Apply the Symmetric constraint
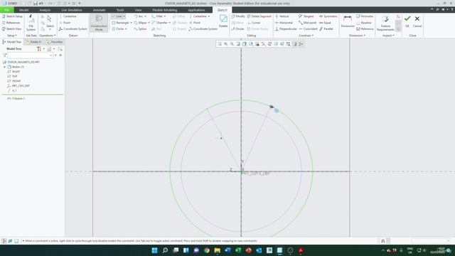The height and width of the screenshot is (256, 455). pos(328,16)
